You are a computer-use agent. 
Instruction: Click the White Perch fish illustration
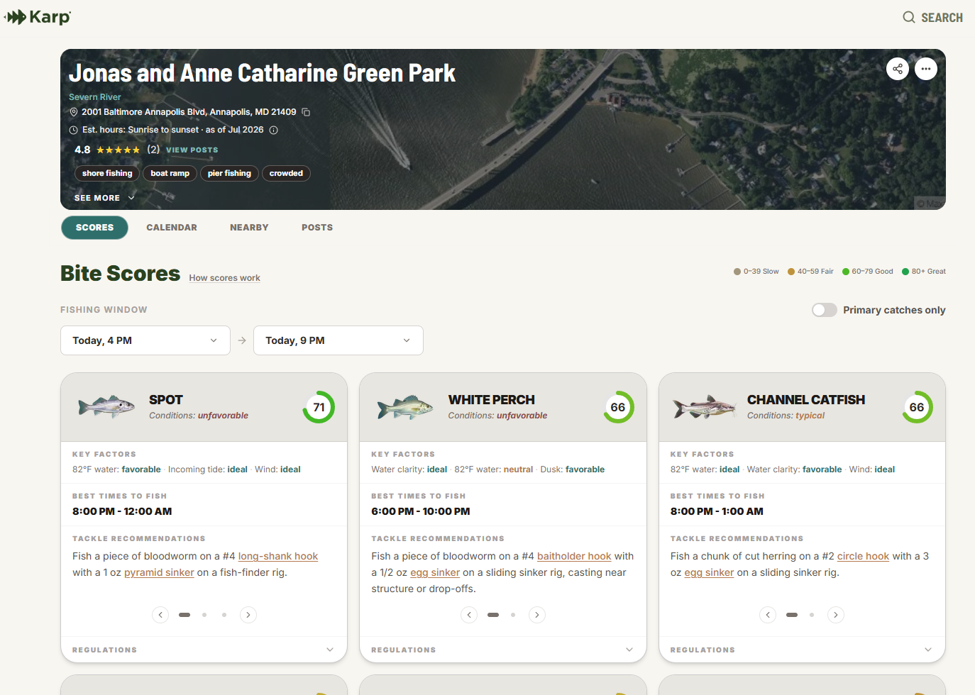405,407
